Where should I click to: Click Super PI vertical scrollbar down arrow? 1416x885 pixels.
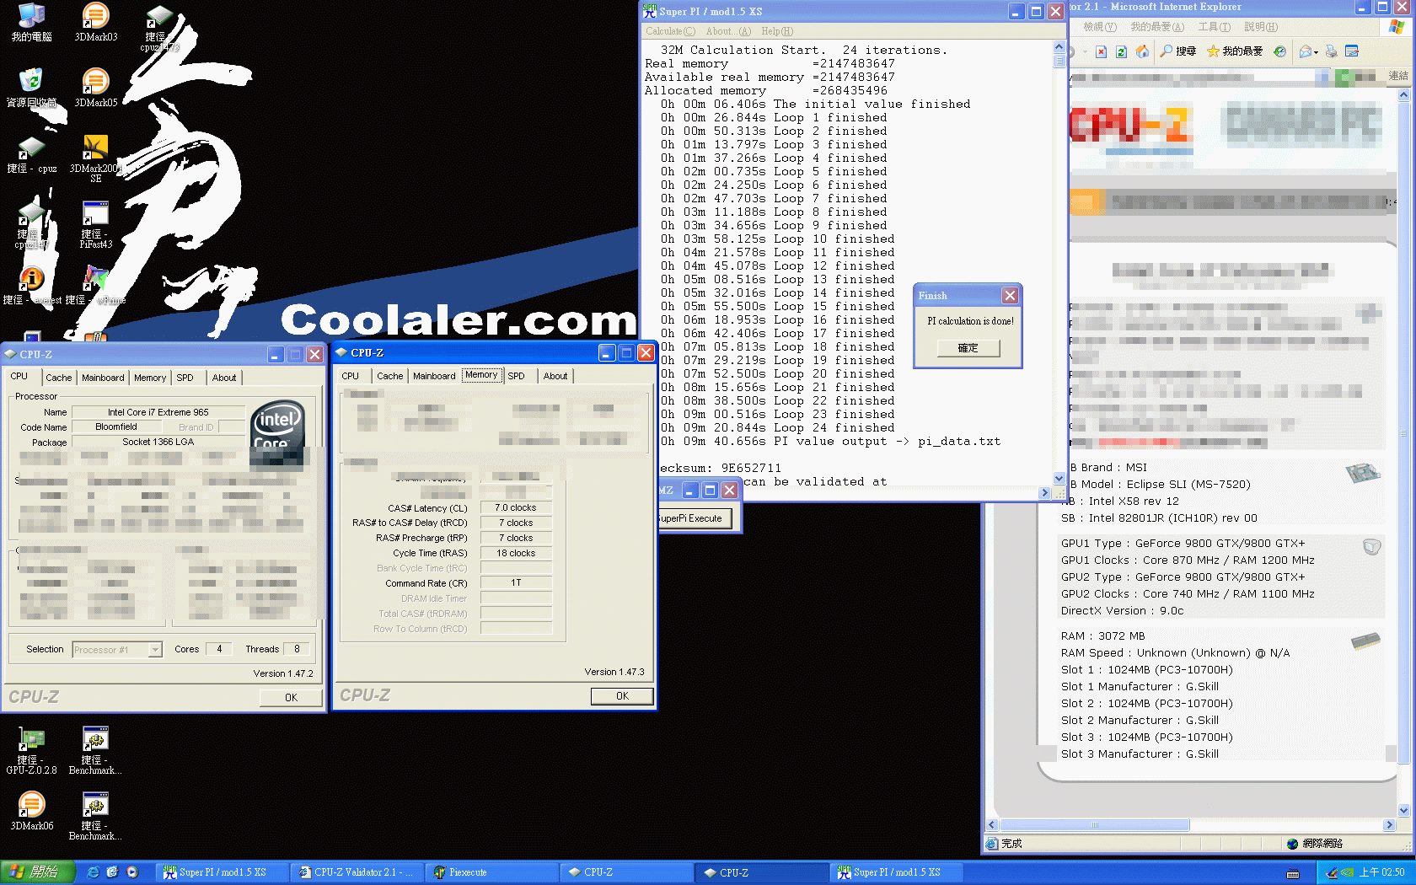point(1059,478)
